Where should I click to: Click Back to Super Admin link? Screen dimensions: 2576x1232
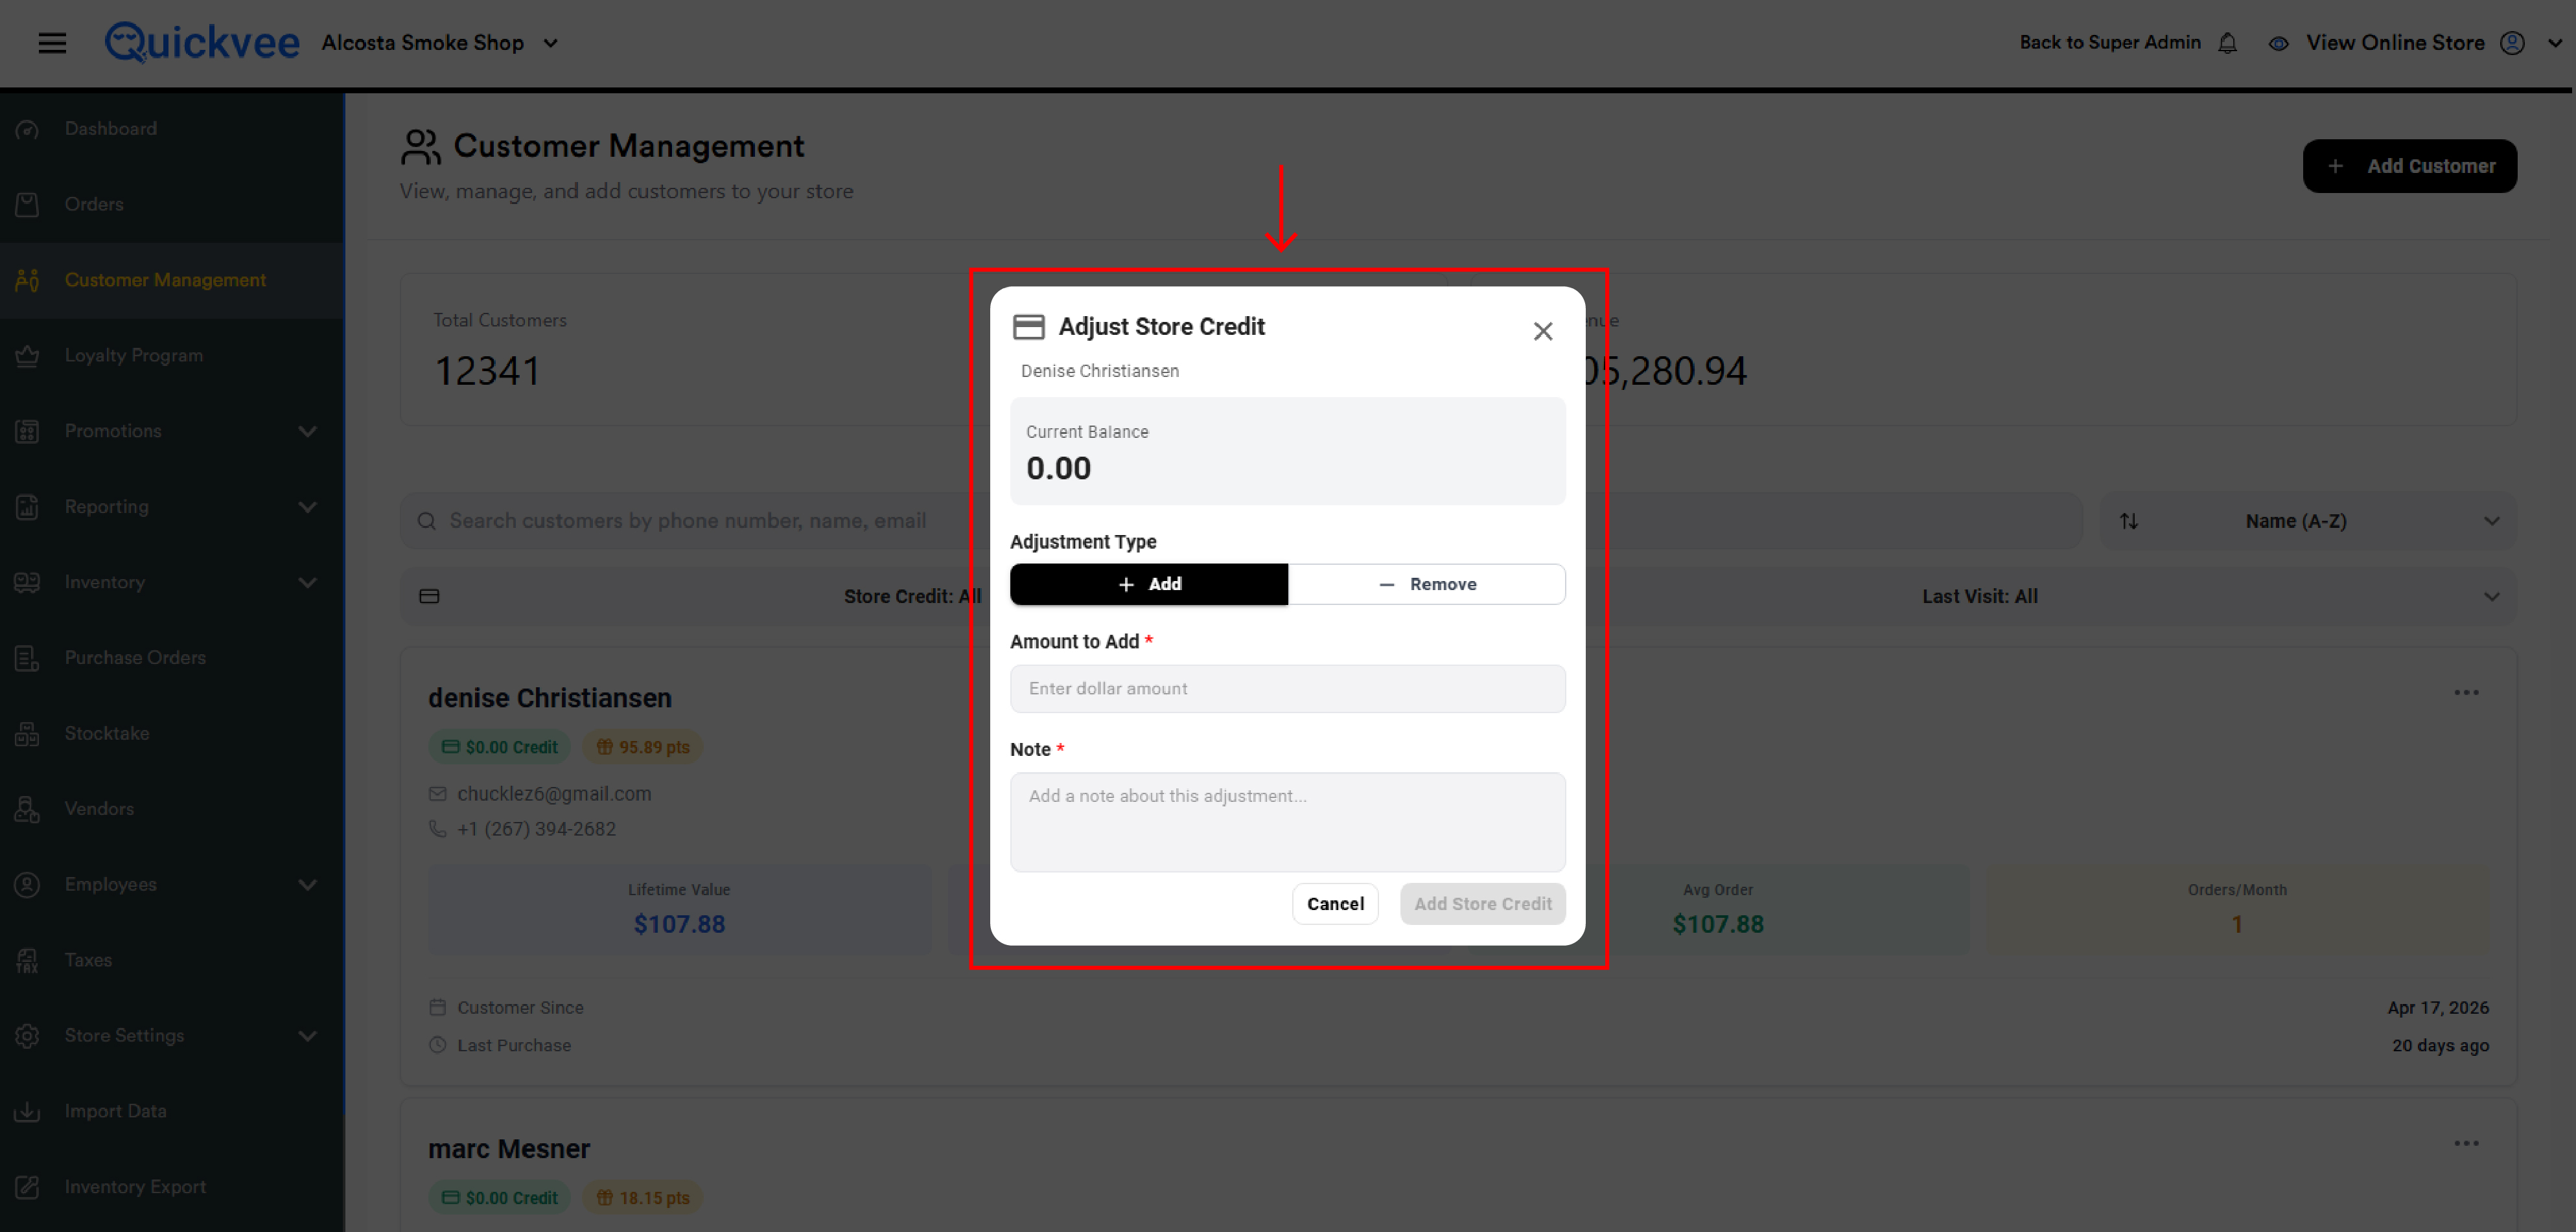click(2110, 42)
